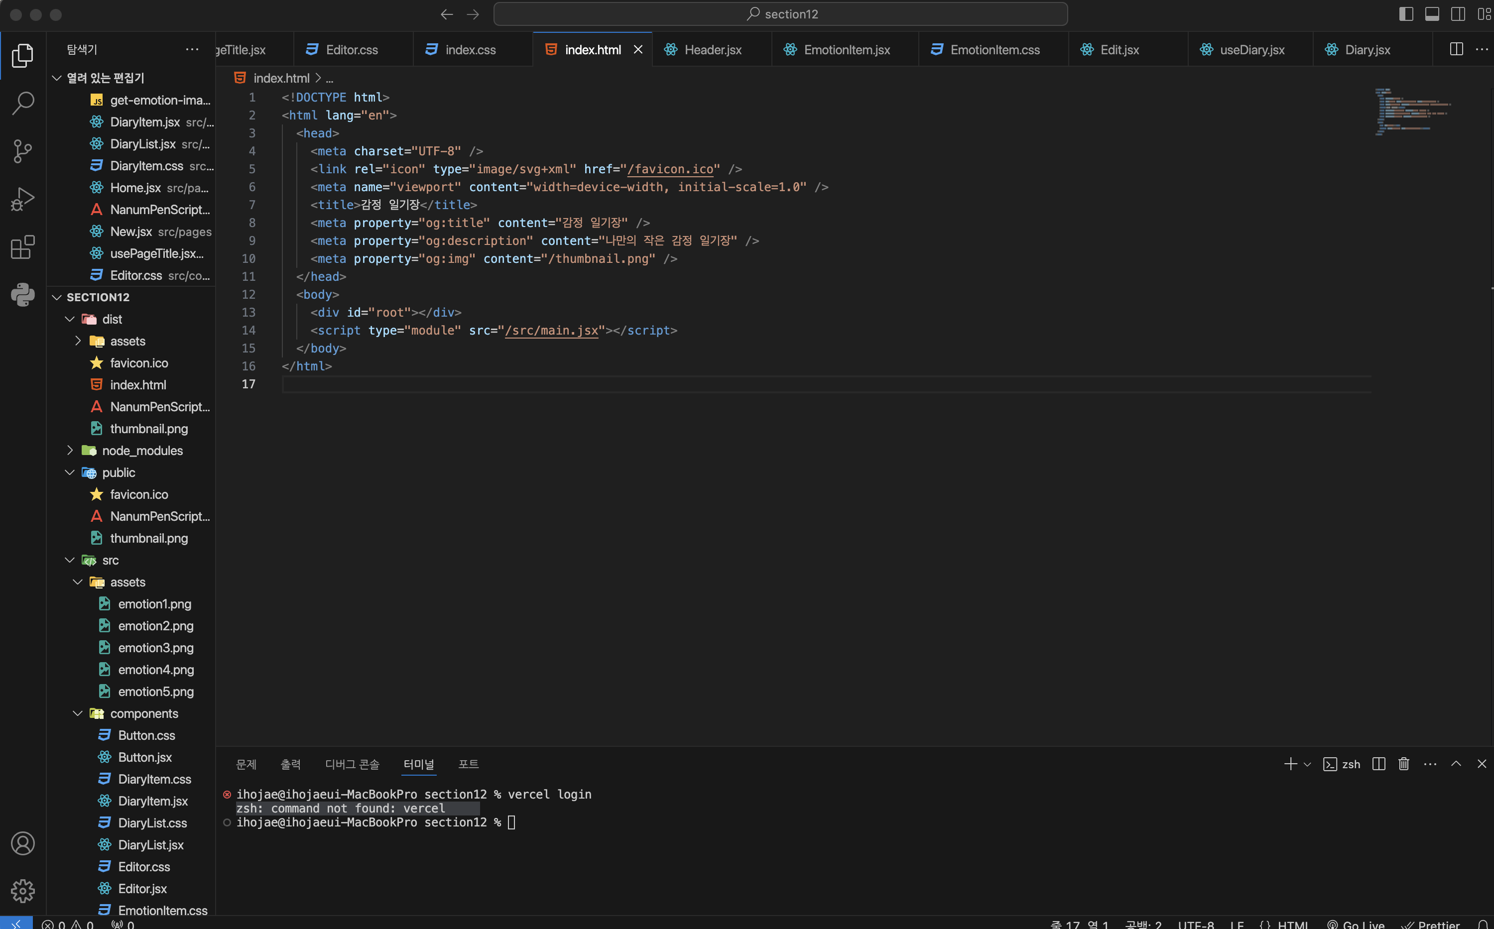Switch to the Header.jsx tab
1494x929 pixels.
(x=712, y=49)
